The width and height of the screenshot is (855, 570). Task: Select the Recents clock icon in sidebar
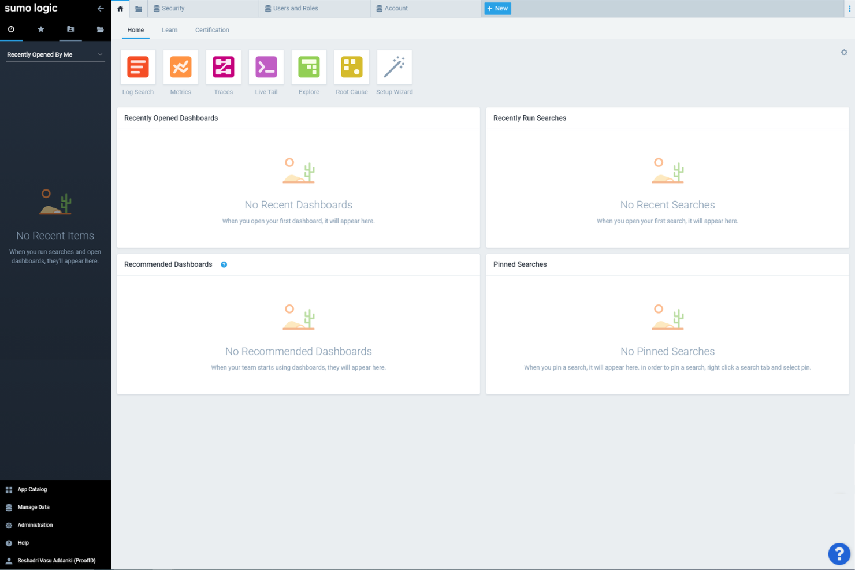[12, 28]
